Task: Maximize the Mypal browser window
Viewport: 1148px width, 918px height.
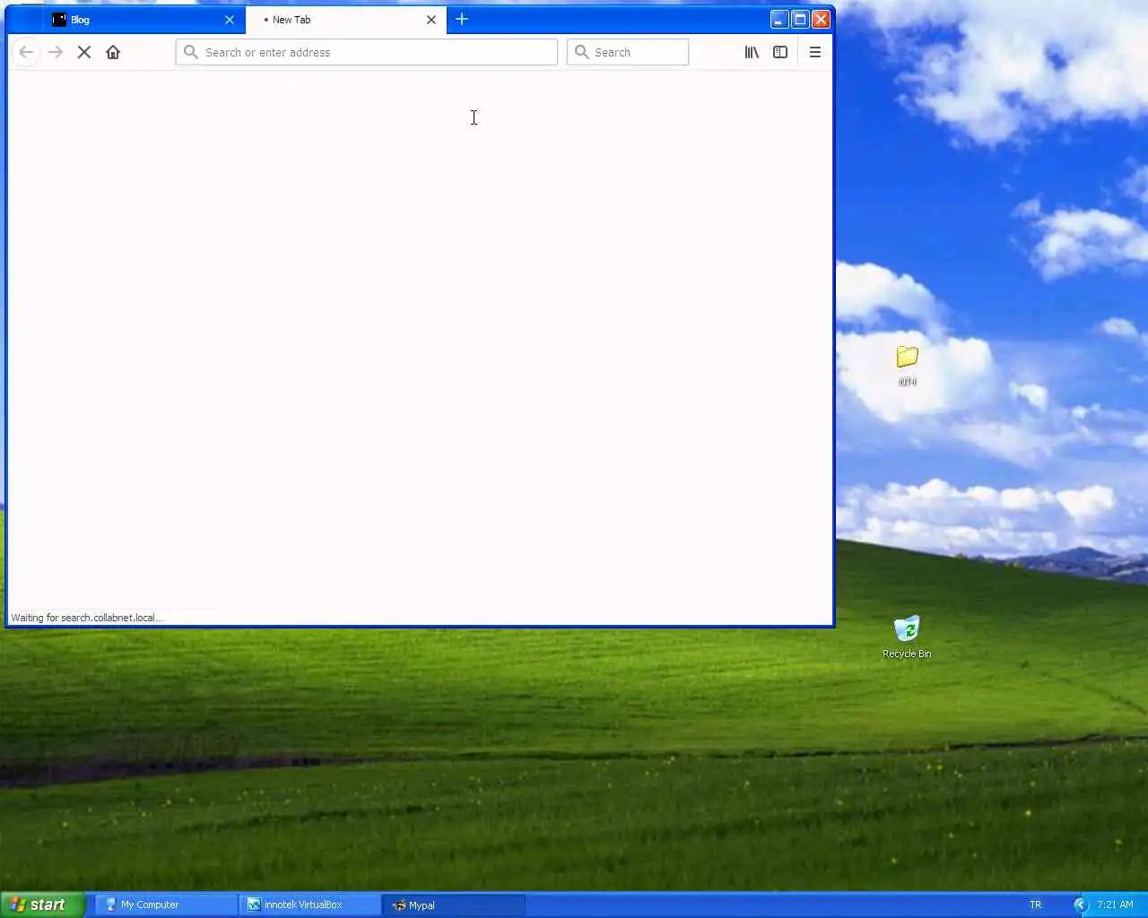Action: [800, 19]
